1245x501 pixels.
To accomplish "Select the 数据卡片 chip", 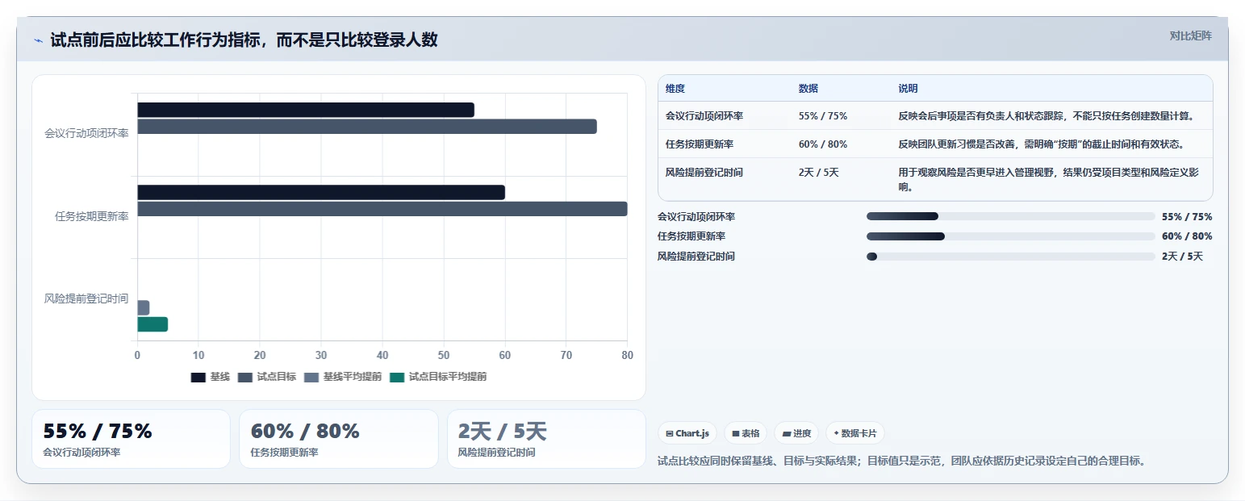I will click(855, 433).
